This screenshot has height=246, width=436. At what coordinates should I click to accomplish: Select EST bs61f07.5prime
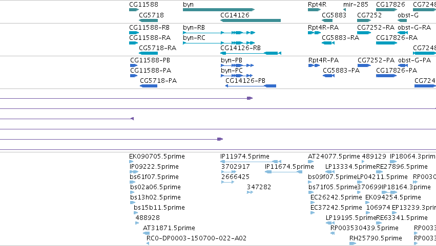(x=154, y=177)
